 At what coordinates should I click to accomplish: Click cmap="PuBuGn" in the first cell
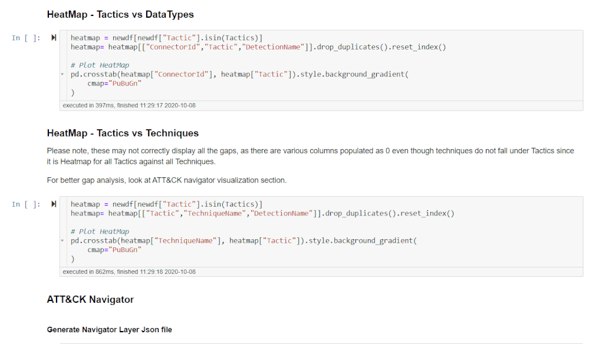coord(114,83)
